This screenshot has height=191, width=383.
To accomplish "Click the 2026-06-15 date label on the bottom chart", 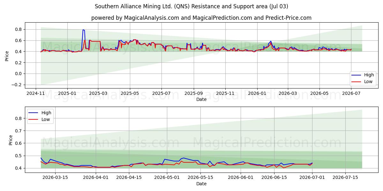I will [x=274, y=178].
